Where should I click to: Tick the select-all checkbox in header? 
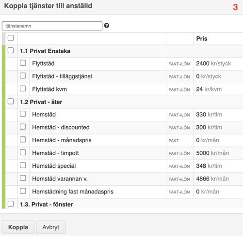click(x=11, y=38)
